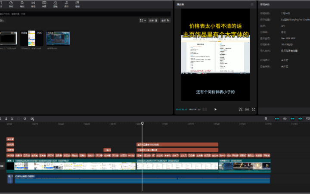Click the smart caption crop icon
The width and height of the screenshot is (310, 194).
tap(32, 119)
